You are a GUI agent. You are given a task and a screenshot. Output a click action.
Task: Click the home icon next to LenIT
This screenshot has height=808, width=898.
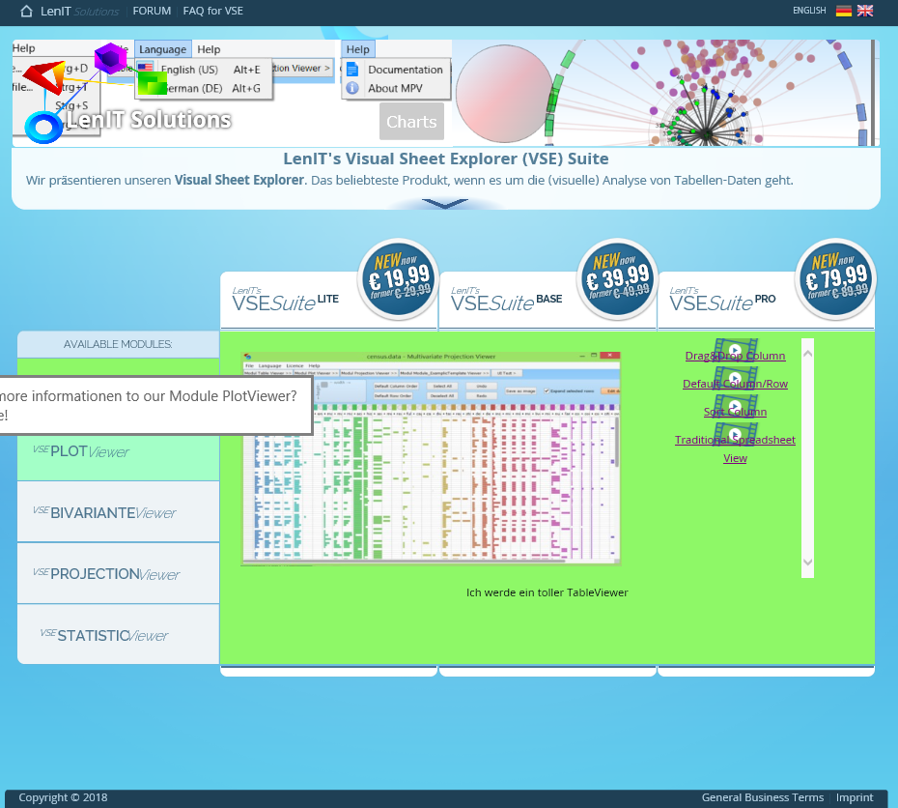point(27,11)
